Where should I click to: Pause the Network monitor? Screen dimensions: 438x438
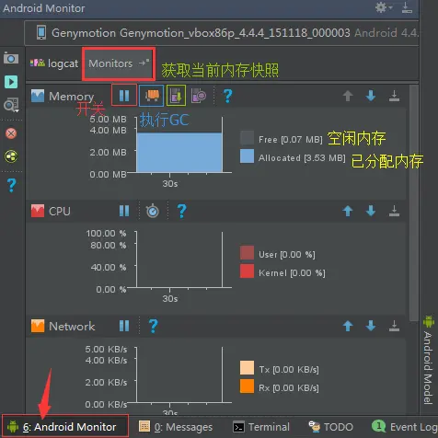coord(124,326)
